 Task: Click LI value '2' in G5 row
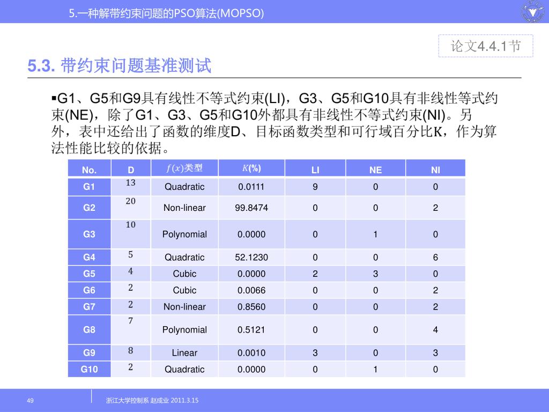pos(315,274)
